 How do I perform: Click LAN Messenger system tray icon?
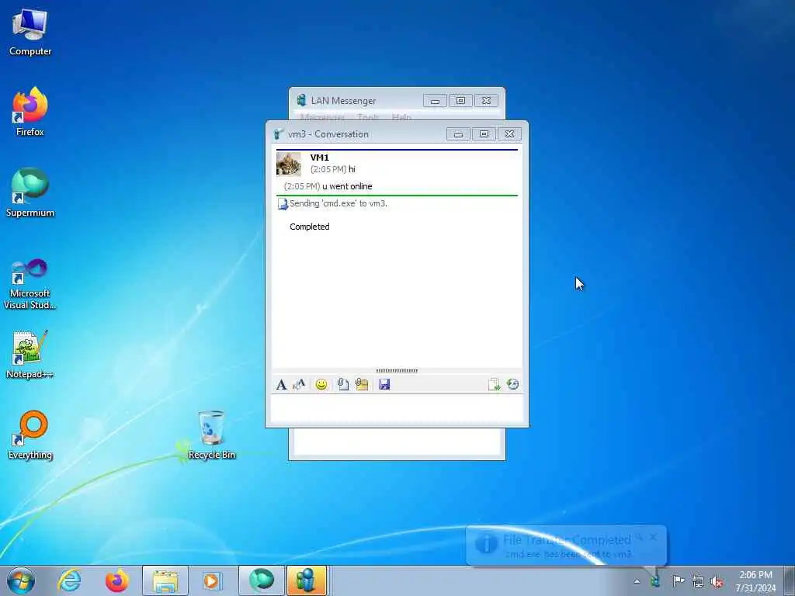(x=655, y=580)
